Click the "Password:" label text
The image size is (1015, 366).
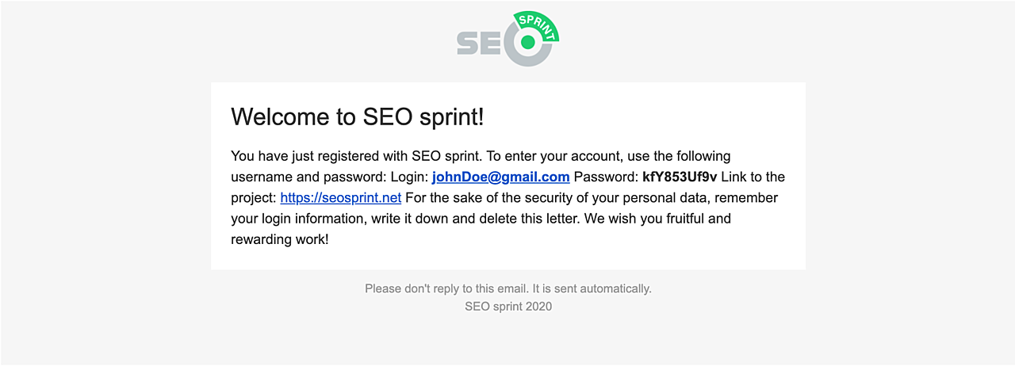pos(606,177)
